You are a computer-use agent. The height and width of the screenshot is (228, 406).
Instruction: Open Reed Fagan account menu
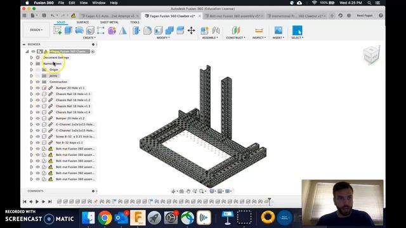(x=365, y=15)
